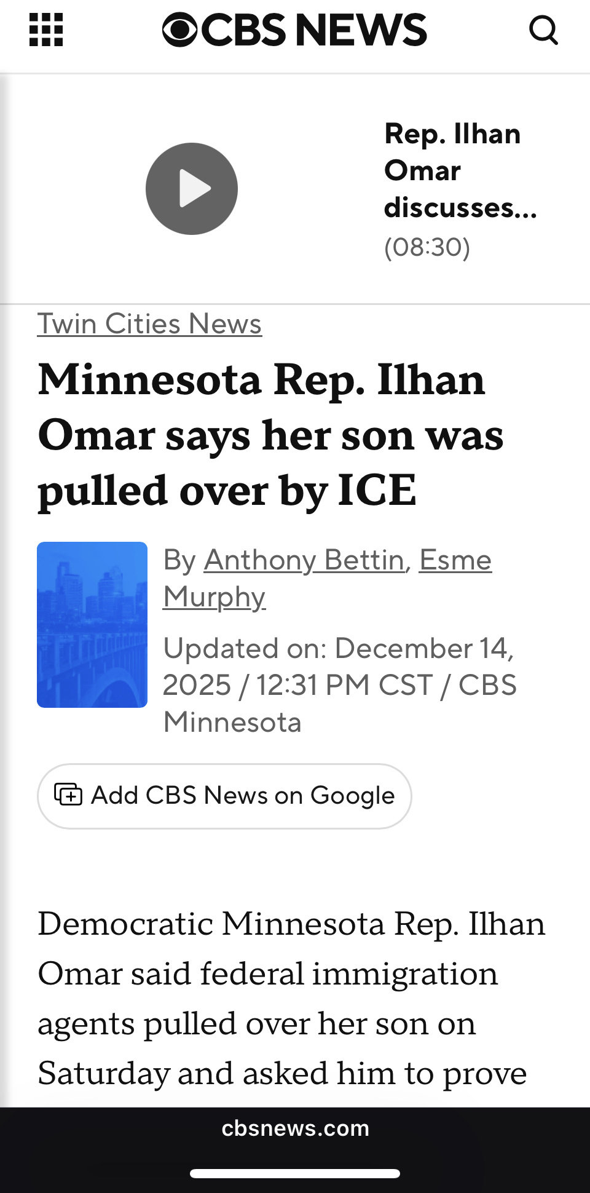Open author Esme Murphy's page

(x=455, y=560)
